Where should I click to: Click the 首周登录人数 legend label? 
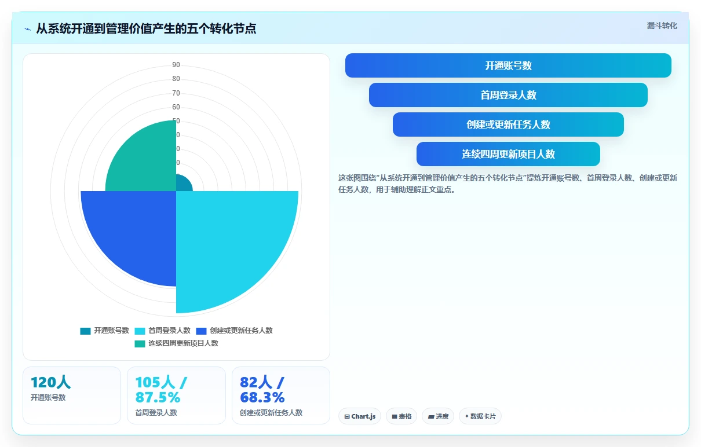coord(169,331)
